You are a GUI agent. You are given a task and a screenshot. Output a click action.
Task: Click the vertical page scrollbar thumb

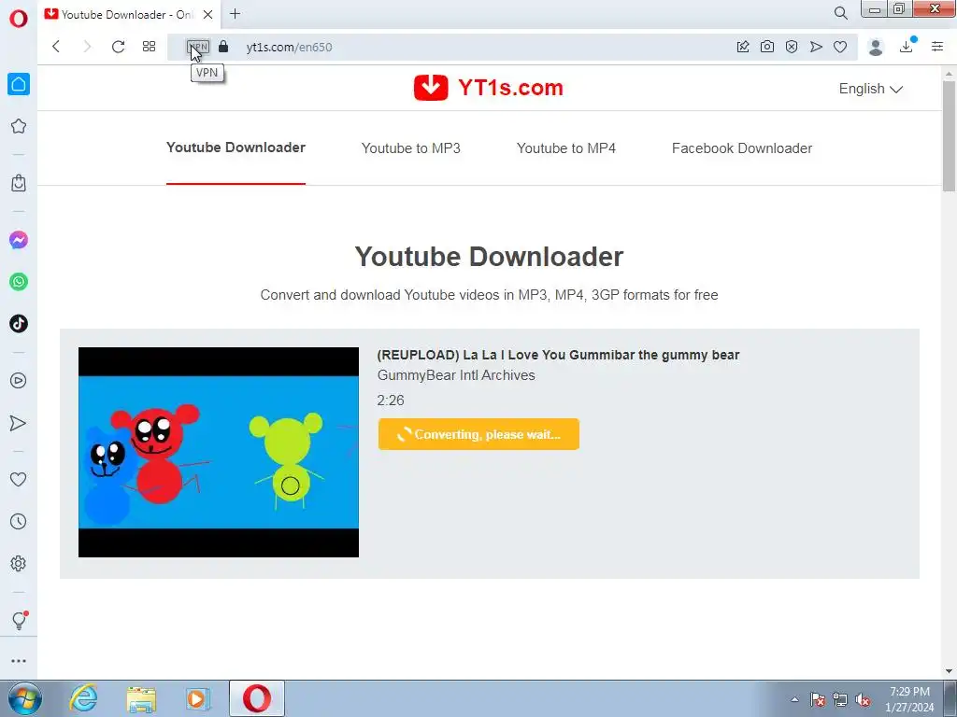950,135
